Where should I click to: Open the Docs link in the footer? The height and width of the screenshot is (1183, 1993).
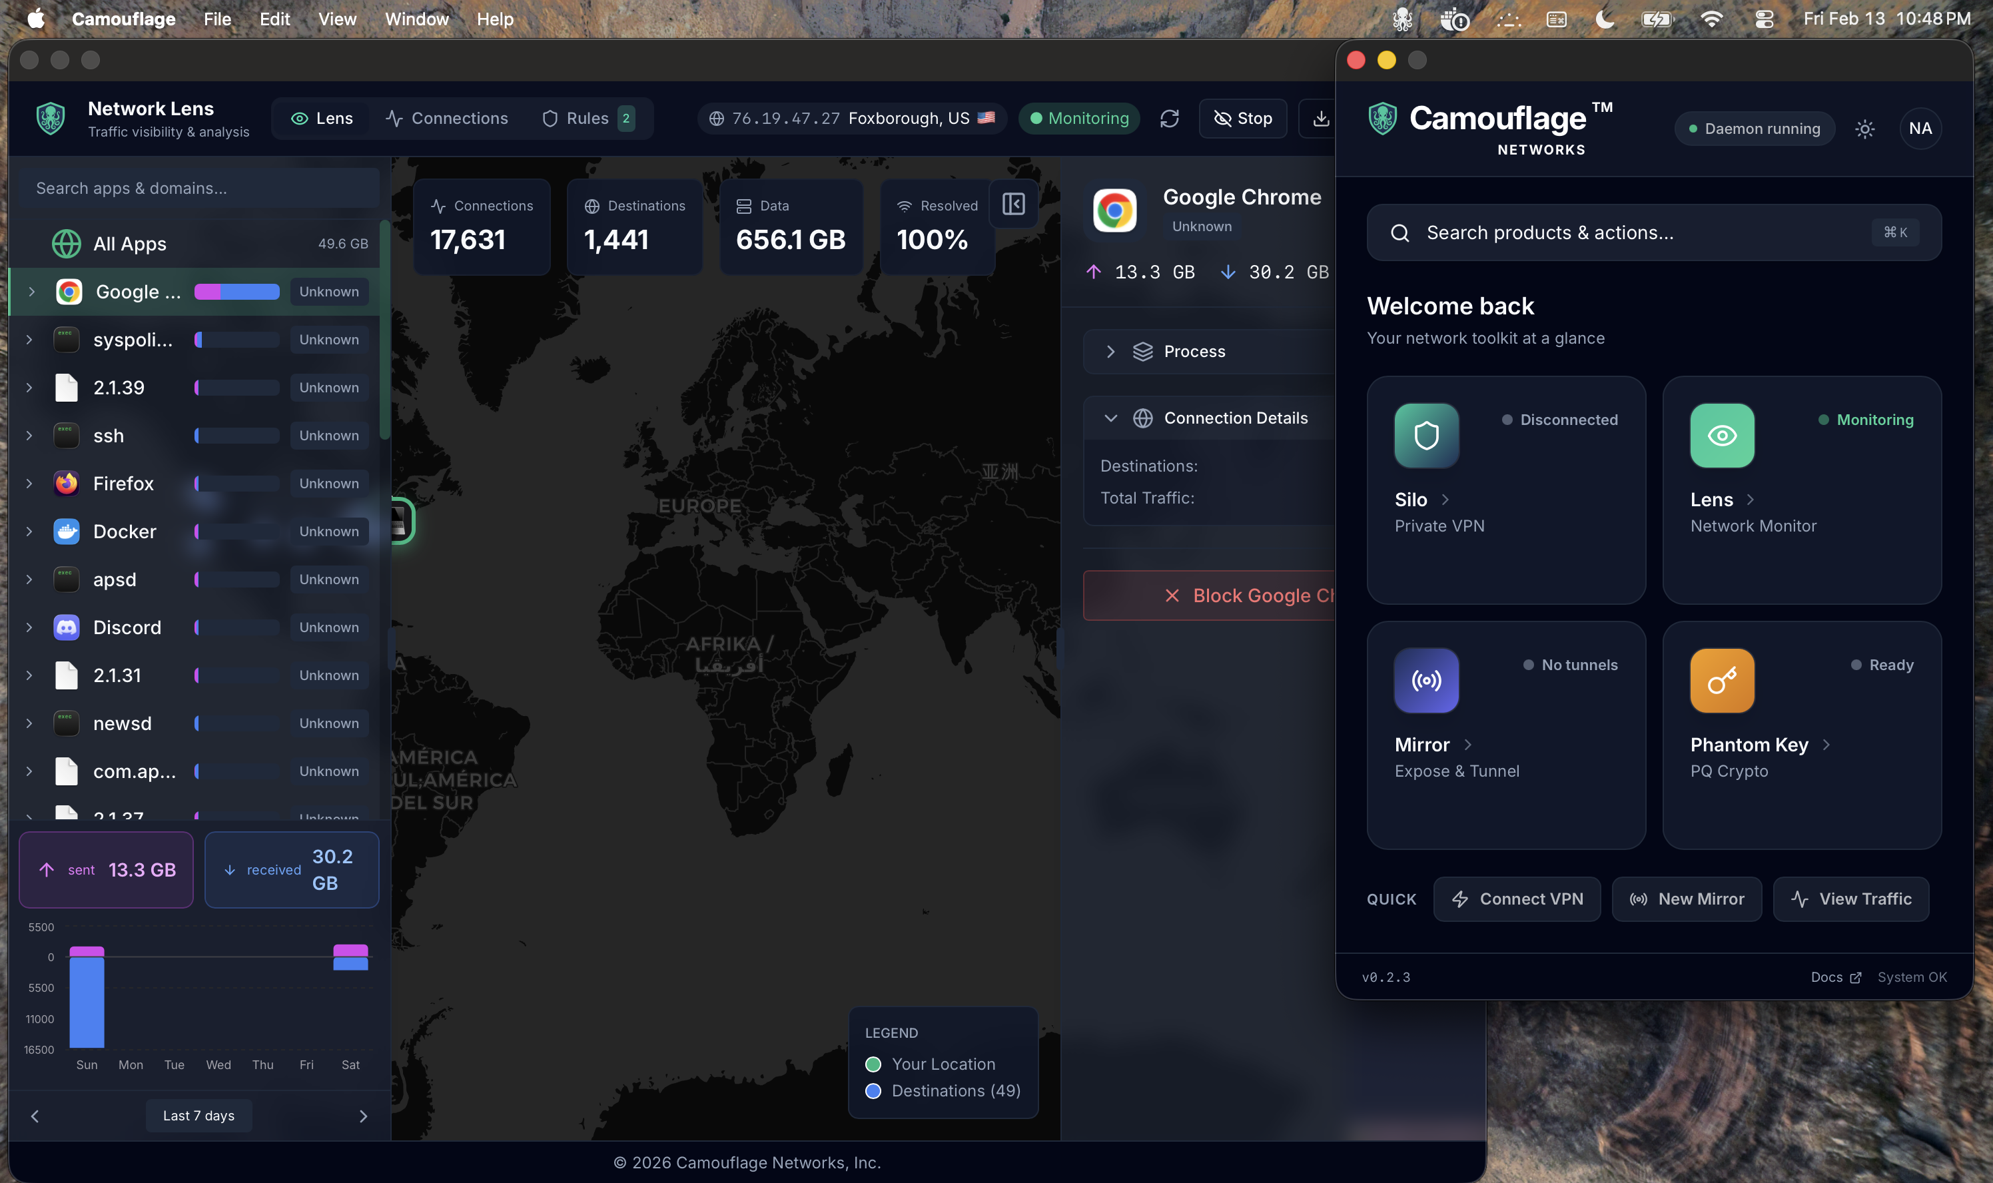click(x=1835, y=977)
